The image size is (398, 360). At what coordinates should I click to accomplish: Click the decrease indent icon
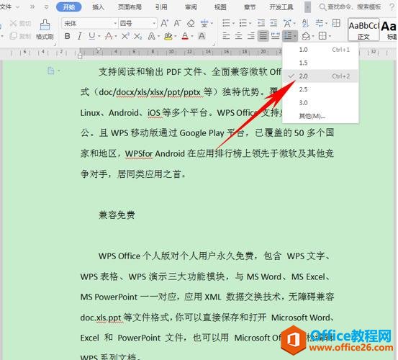click(261, 23)
